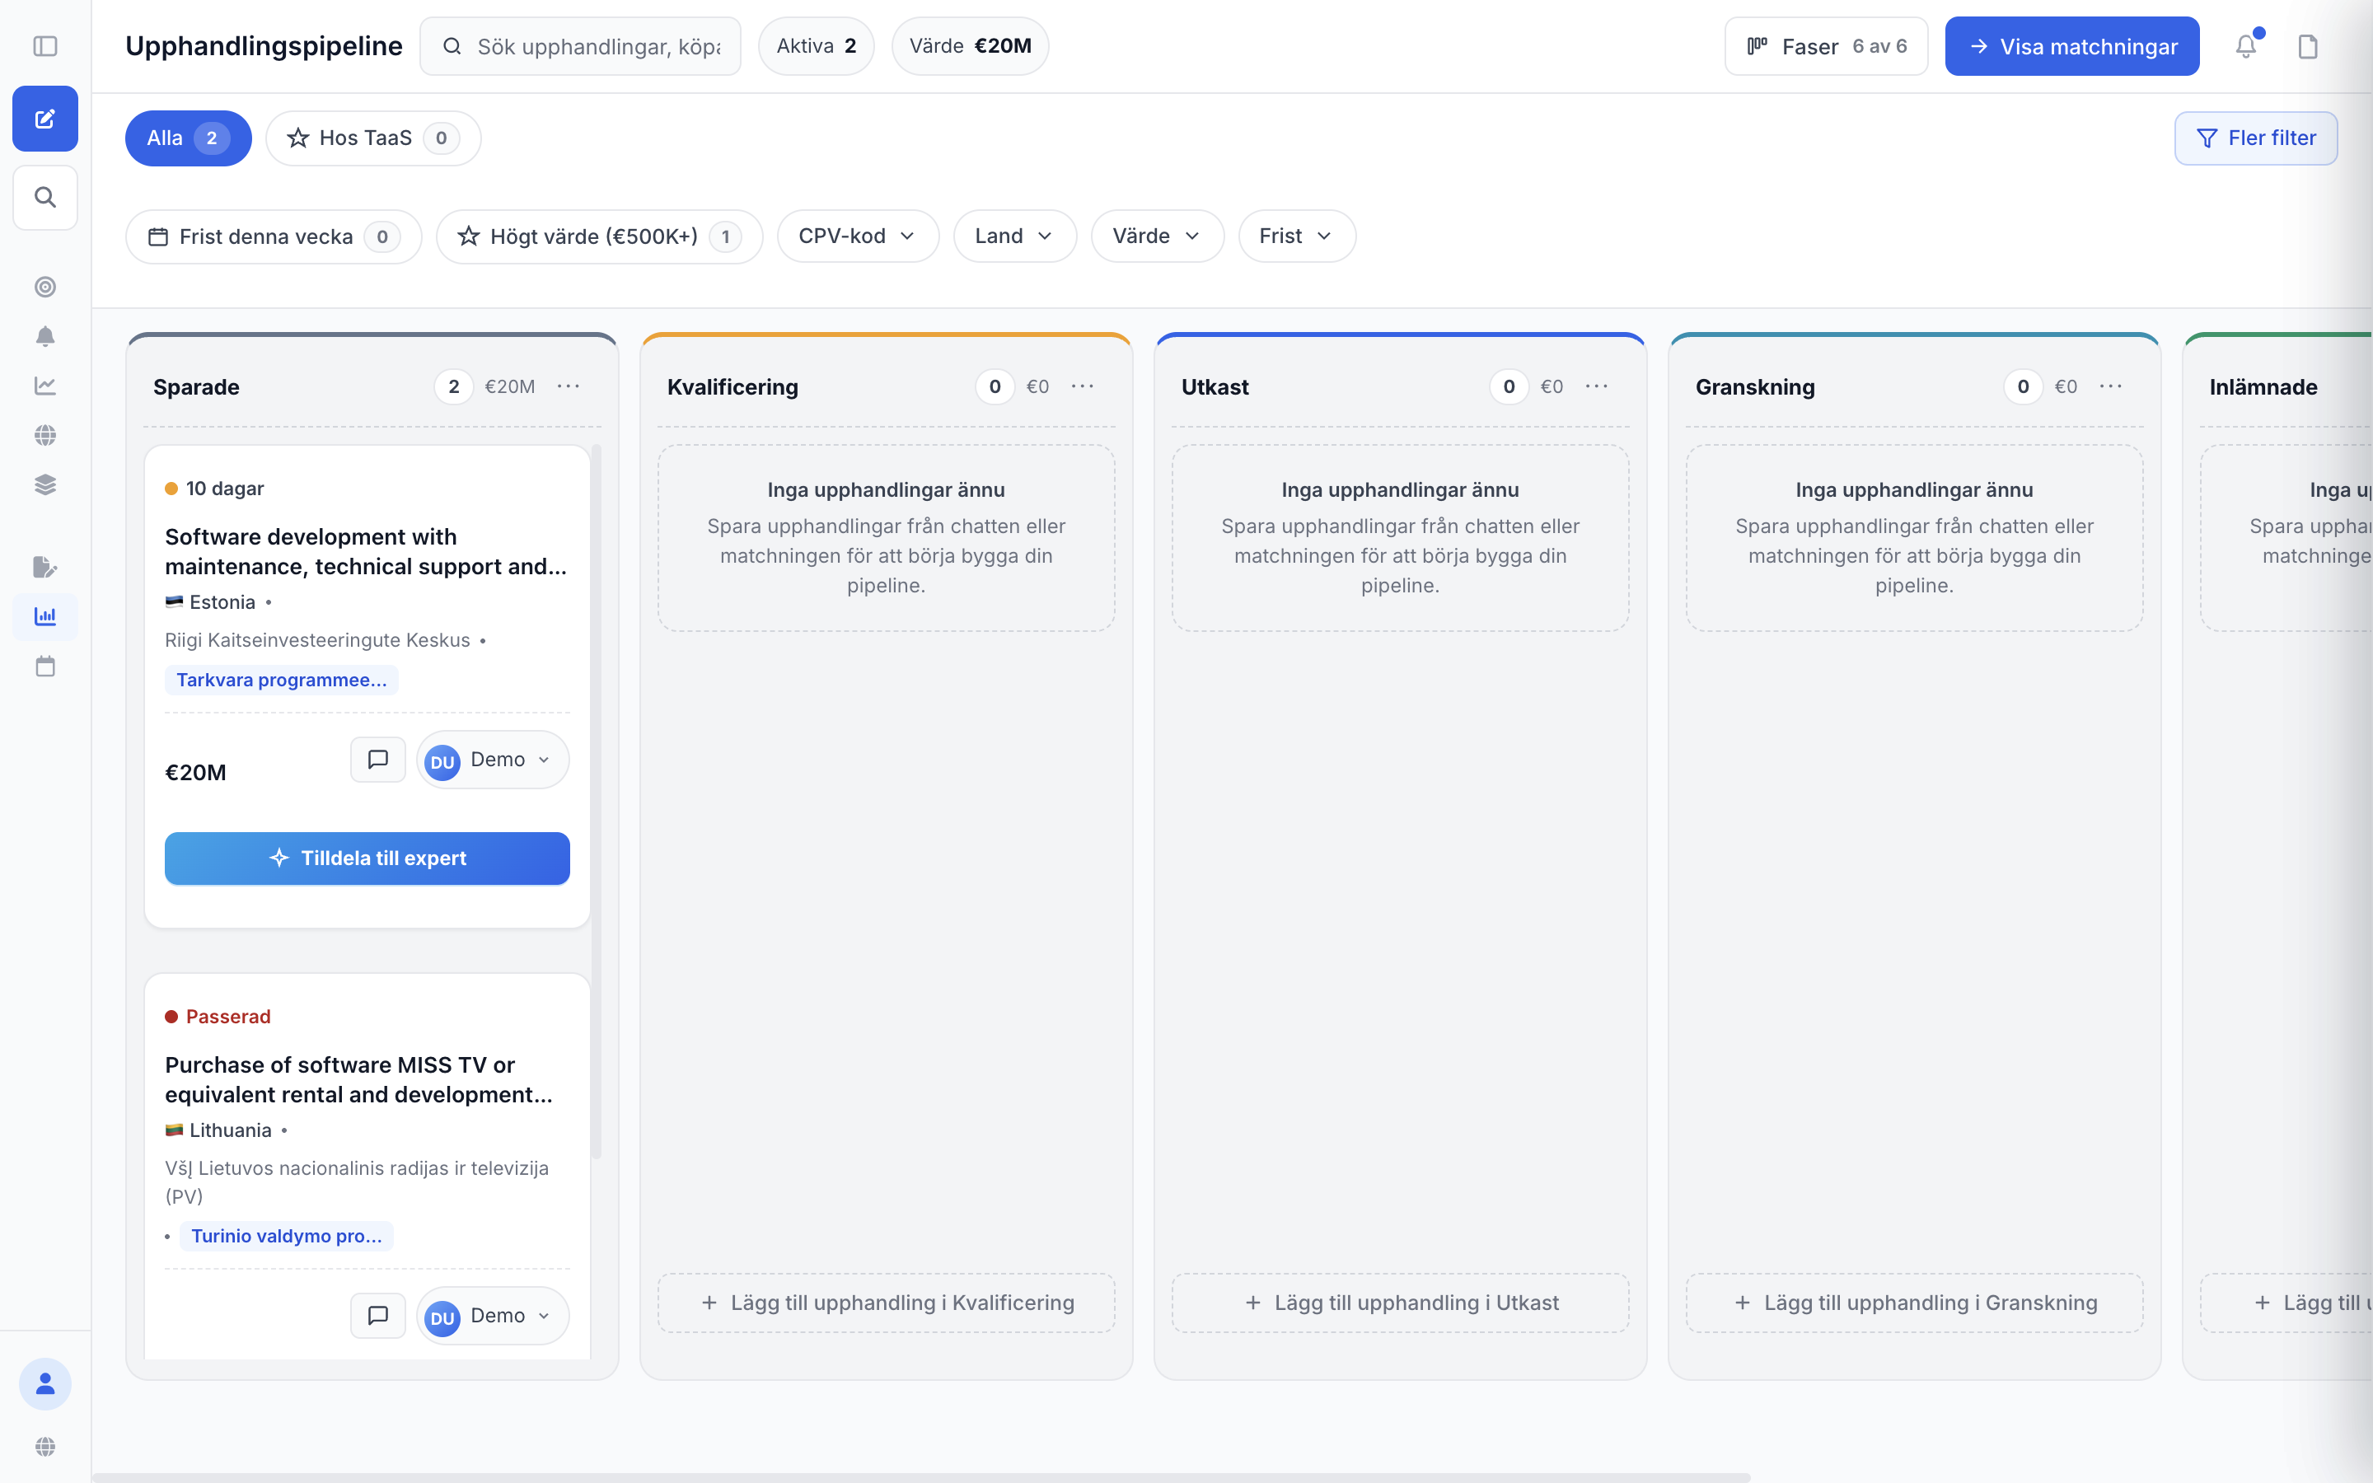
Task: Open the globe icon below chart icon
Action: tap(45, 436)
